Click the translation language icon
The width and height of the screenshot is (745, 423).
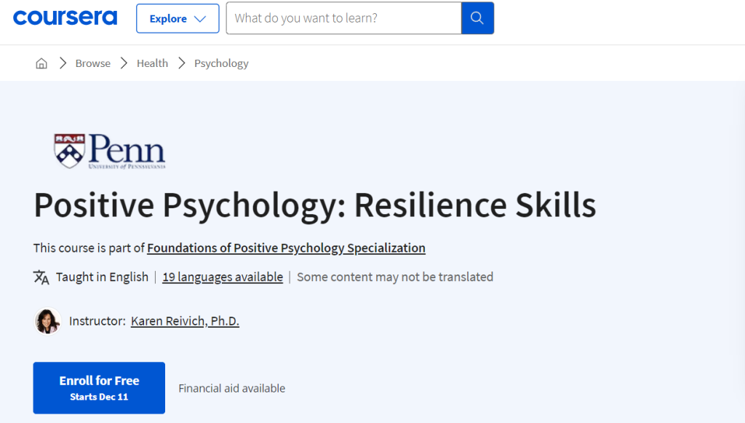click(x=41, y=277)
